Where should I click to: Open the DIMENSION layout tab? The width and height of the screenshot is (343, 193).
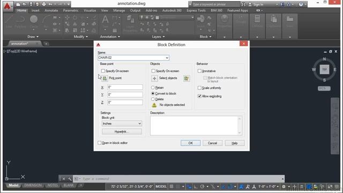point(33,185)
